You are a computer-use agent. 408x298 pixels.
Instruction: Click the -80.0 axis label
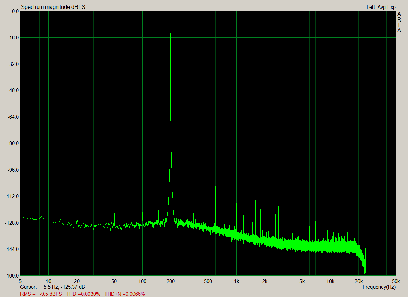point(13,143)
